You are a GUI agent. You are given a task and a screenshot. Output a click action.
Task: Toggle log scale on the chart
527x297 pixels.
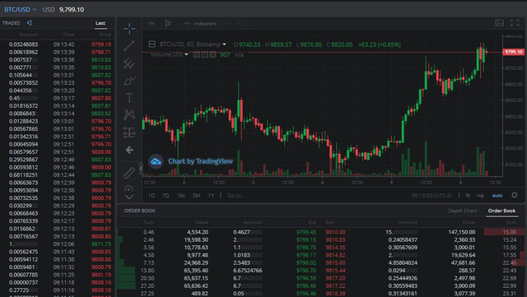coord(480,195)
